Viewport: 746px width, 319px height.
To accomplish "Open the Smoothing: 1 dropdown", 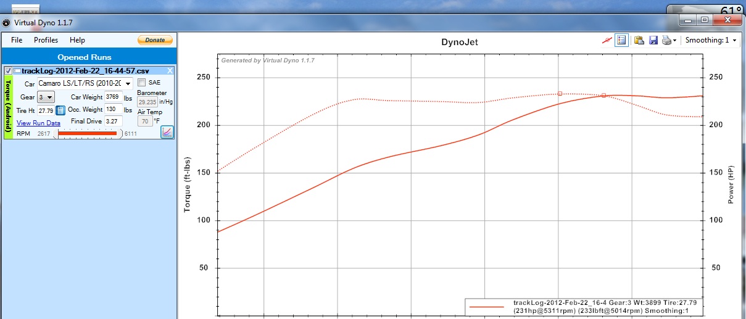I will (711, 40).
